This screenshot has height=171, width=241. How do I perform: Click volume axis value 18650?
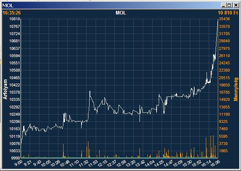[x=224, y=85]
